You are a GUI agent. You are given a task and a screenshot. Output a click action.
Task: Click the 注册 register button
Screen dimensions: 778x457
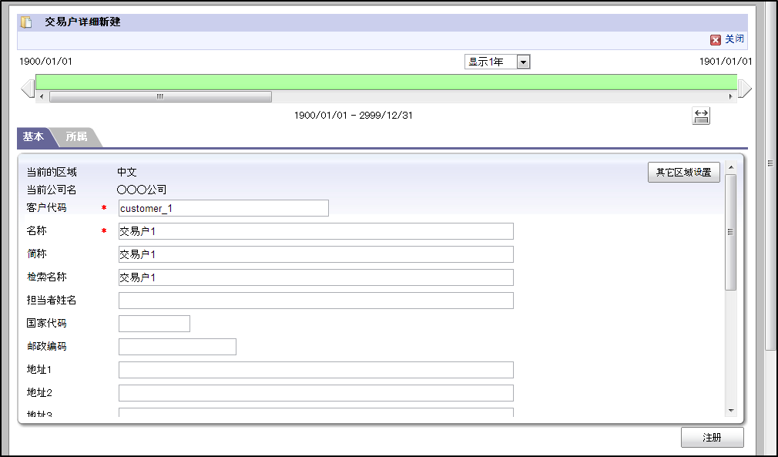tap(713, 437)
